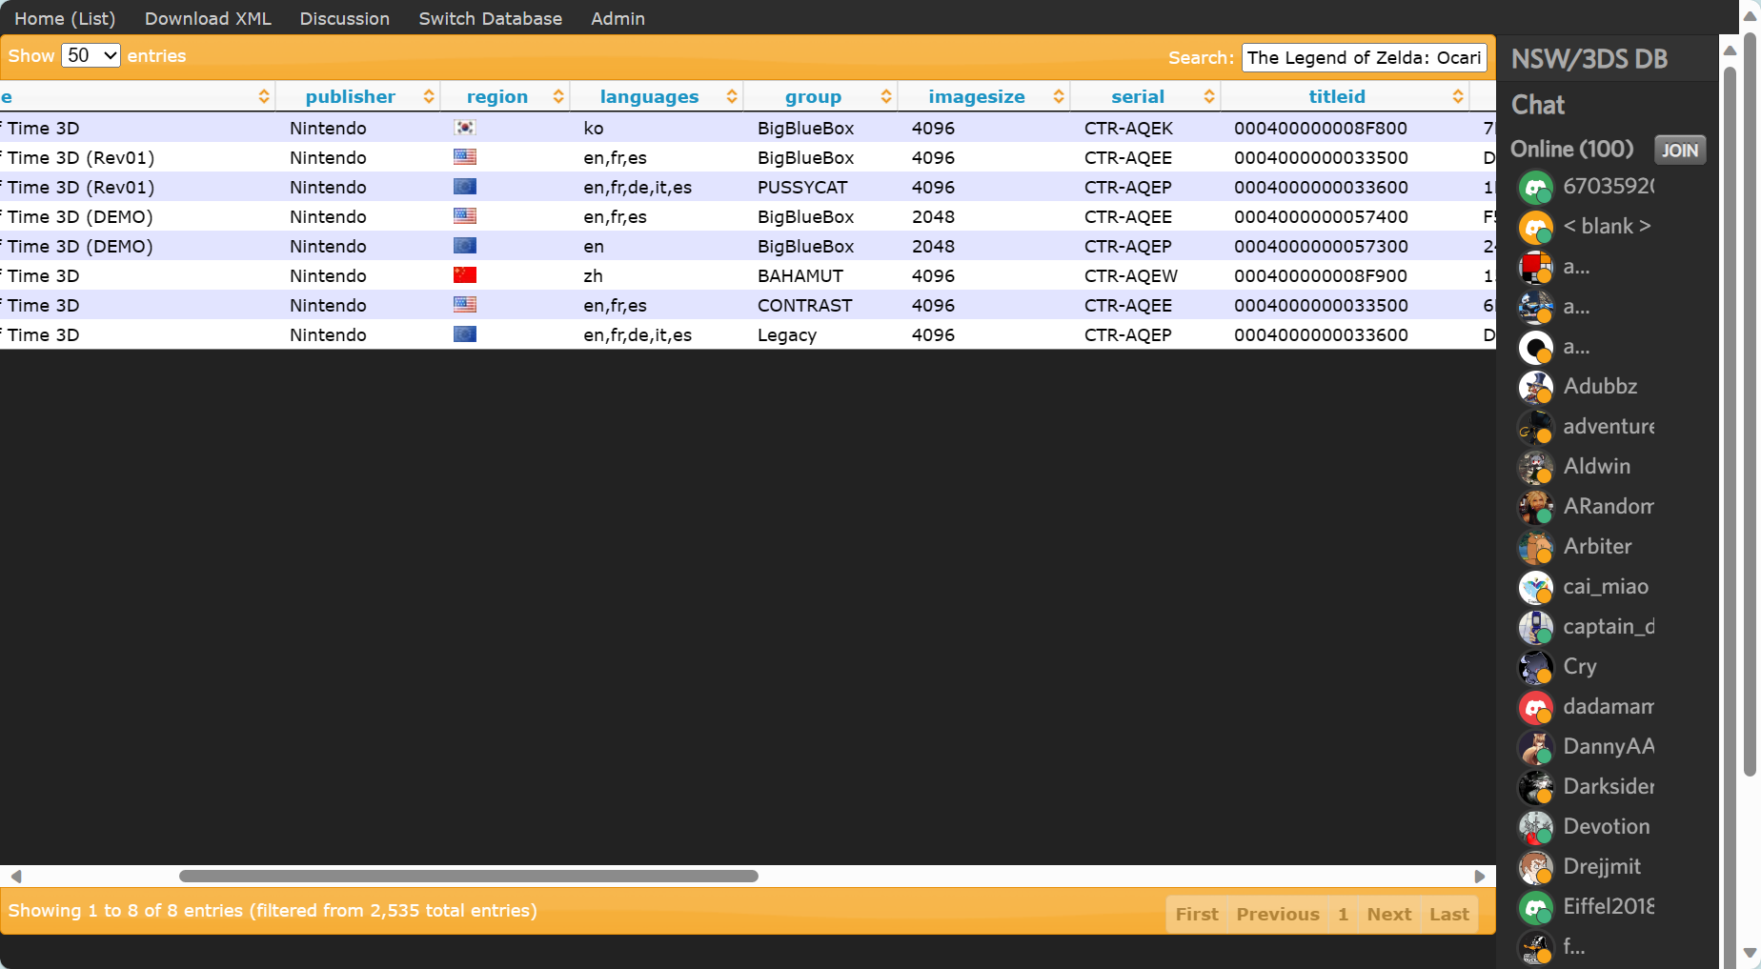Click avatar of user 6703592

(1535, 188)
